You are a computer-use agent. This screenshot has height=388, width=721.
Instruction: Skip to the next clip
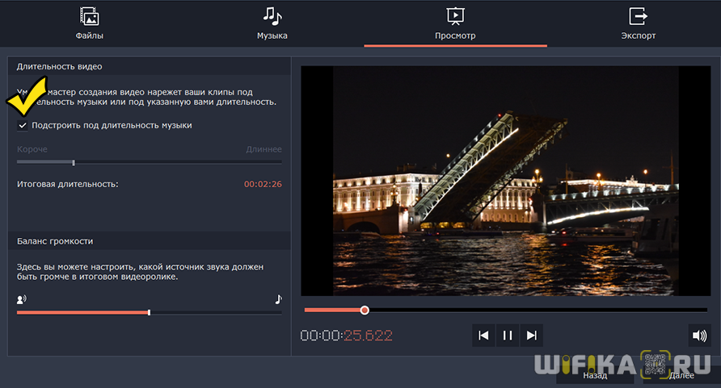click(x=531, y=336)
